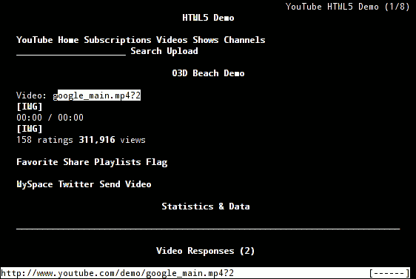The height and width of the screenshot is (279, 416).
Task: Activate the Search button
Action: click(x=146, y=51)
